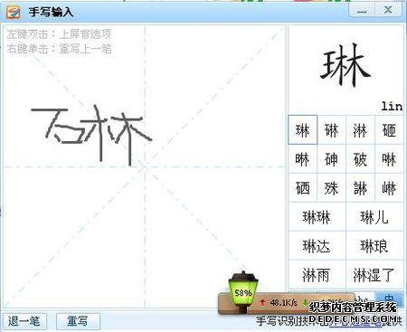
Task: Click the handwriting canvas drawing area
Action: pyautogui.click(x=145, y=166)
